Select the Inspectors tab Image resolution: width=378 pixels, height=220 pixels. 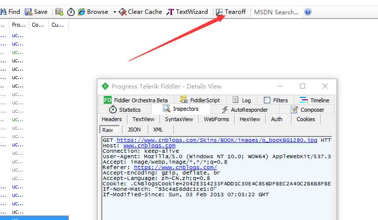tap(181, 109)
